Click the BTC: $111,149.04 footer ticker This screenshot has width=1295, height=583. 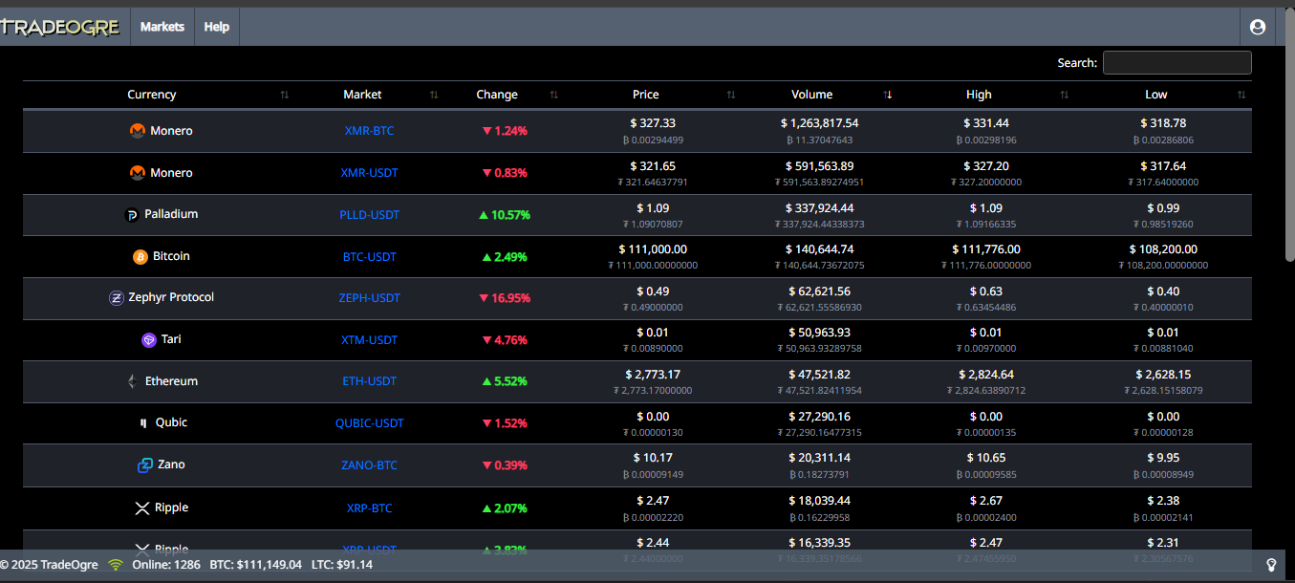pyautogui.click(x=255, y=565)
